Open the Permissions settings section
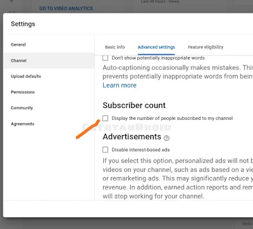This screenshot has width=253, height=229. 23,92
